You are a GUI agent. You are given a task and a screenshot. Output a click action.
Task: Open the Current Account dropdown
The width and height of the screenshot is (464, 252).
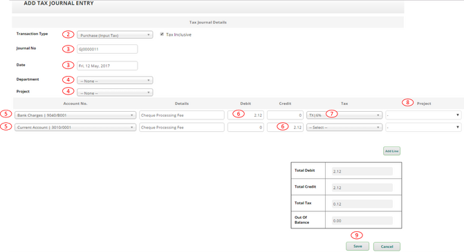click(75, 127)
